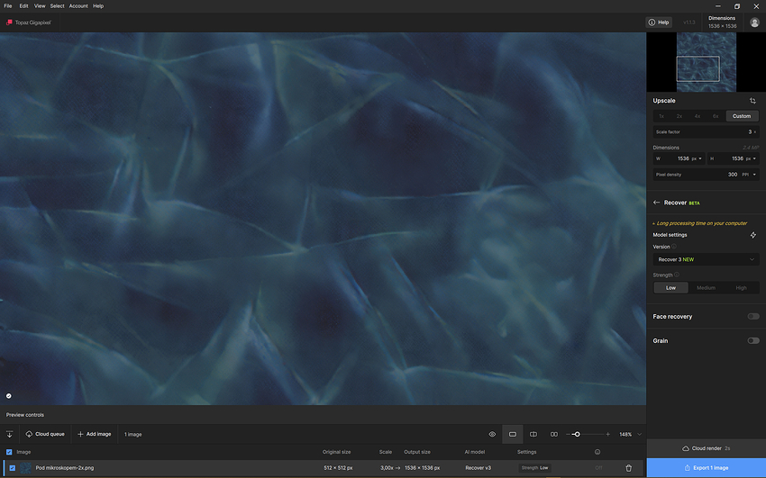The width and height of the screenshot is (766, 478).
Task: Click the Pixel density value 300
Action: 733,175
